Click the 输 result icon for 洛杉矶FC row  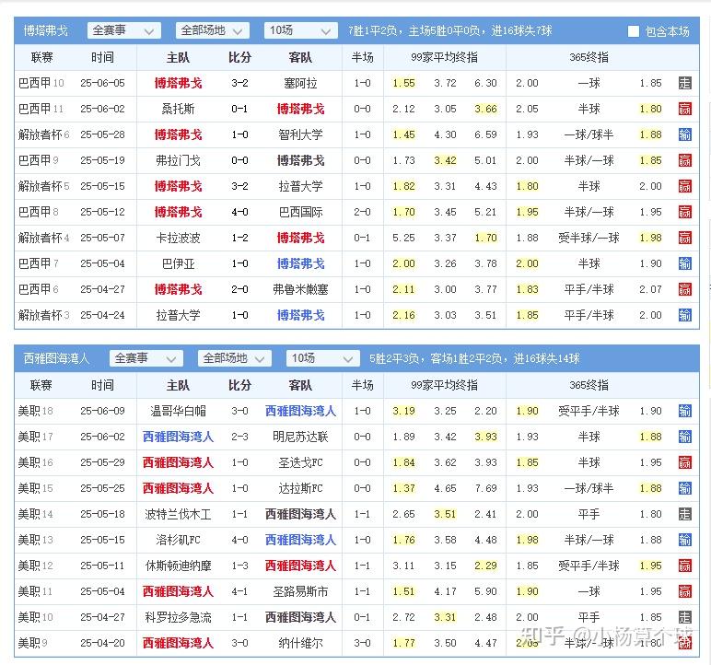pos(684,540)
